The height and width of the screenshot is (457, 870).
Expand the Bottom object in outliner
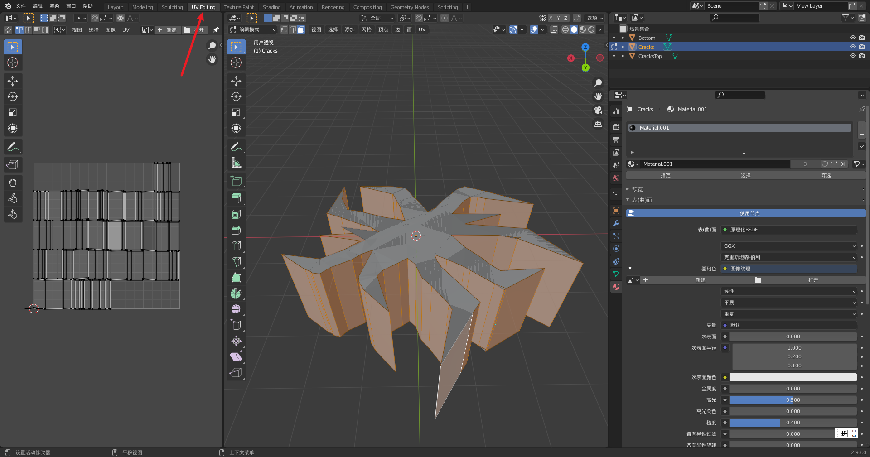click(623, 38)
